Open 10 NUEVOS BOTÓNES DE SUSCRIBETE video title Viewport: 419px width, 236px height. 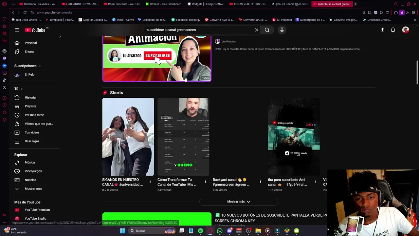click(271, 218)
